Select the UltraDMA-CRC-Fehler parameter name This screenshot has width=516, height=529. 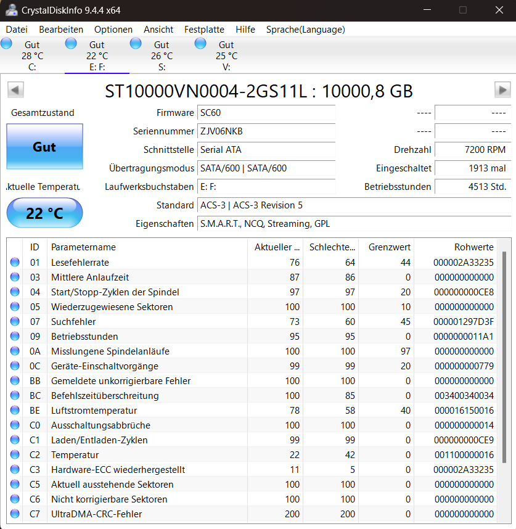pos(96,514)
